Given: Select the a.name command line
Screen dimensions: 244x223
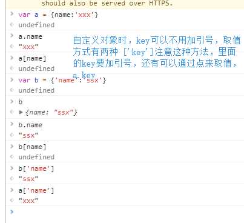Looking at the screenshot, I should pos(30,36).
